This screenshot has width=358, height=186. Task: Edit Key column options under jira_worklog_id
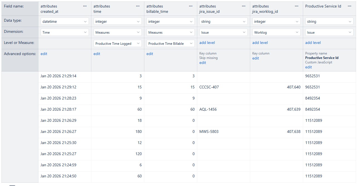tap(255, 58)
